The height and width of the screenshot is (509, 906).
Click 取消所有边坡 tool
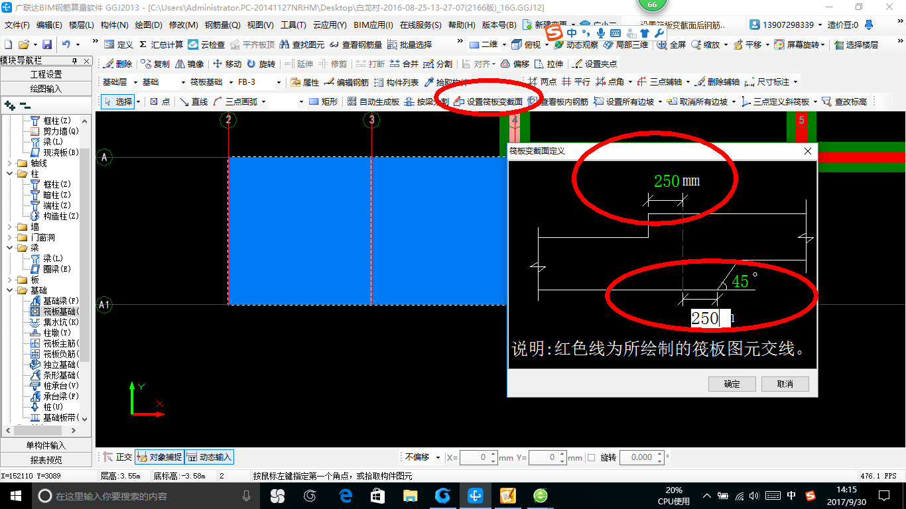[696, 101]
